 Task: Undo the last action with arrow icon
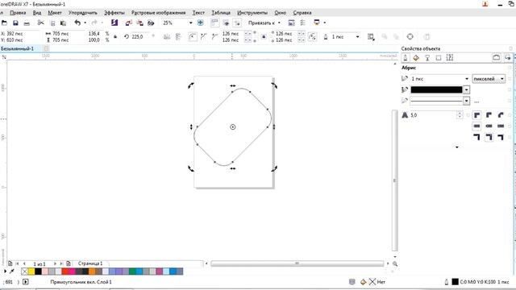(x=77, y=23)
